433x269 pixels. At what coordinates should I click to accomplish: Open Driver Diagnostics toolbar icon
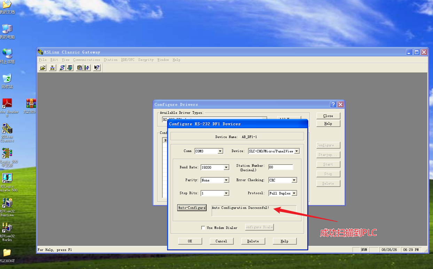[70, 68]
